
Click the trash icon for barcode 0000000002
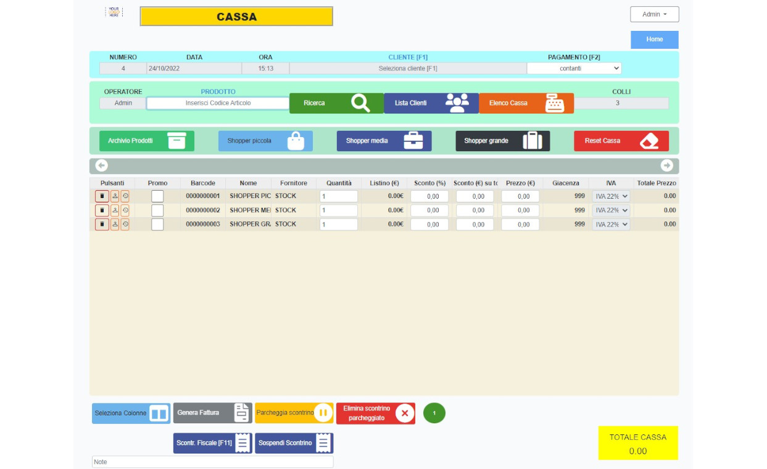(102, 210)
